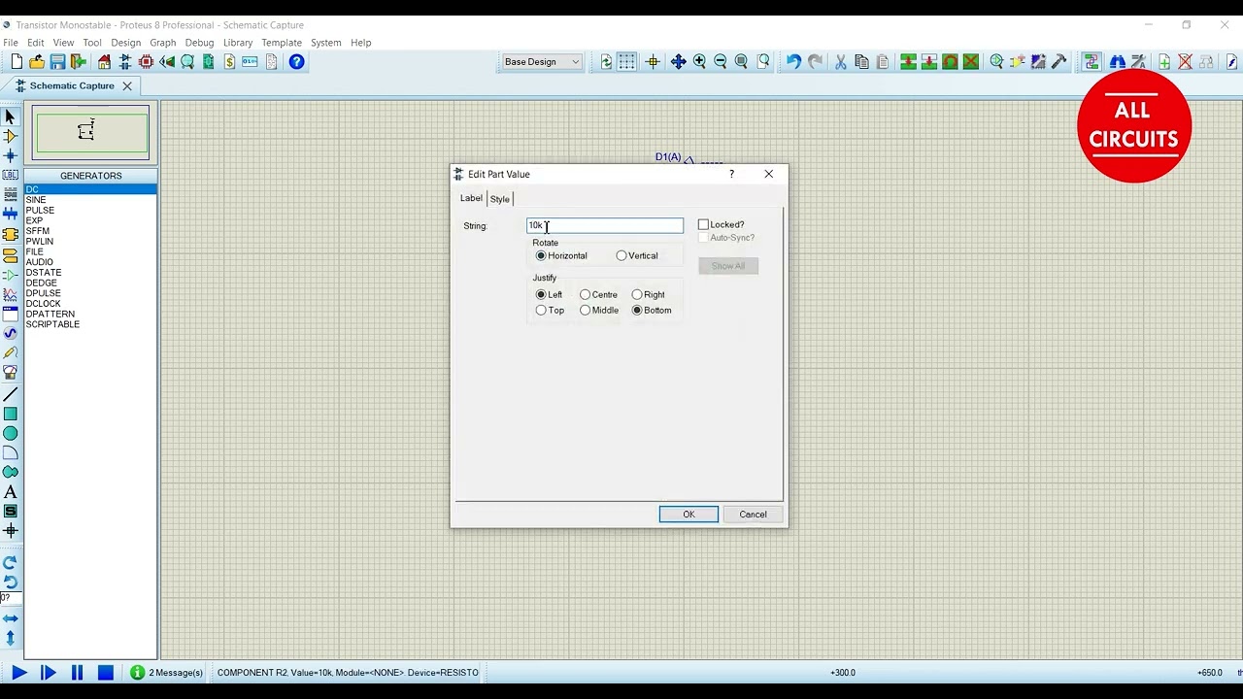Select SINE in the generators list

pos(36,200)
